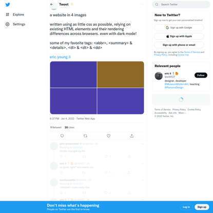The width and height of the screenshot is (213, 213).
Task: Click the Search Twitter field
Action: (181, 5)
